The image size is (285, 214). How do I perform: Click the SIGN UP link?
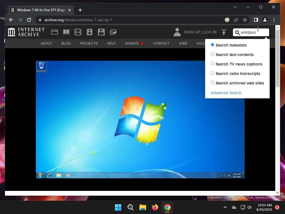[x=192, y=32]
